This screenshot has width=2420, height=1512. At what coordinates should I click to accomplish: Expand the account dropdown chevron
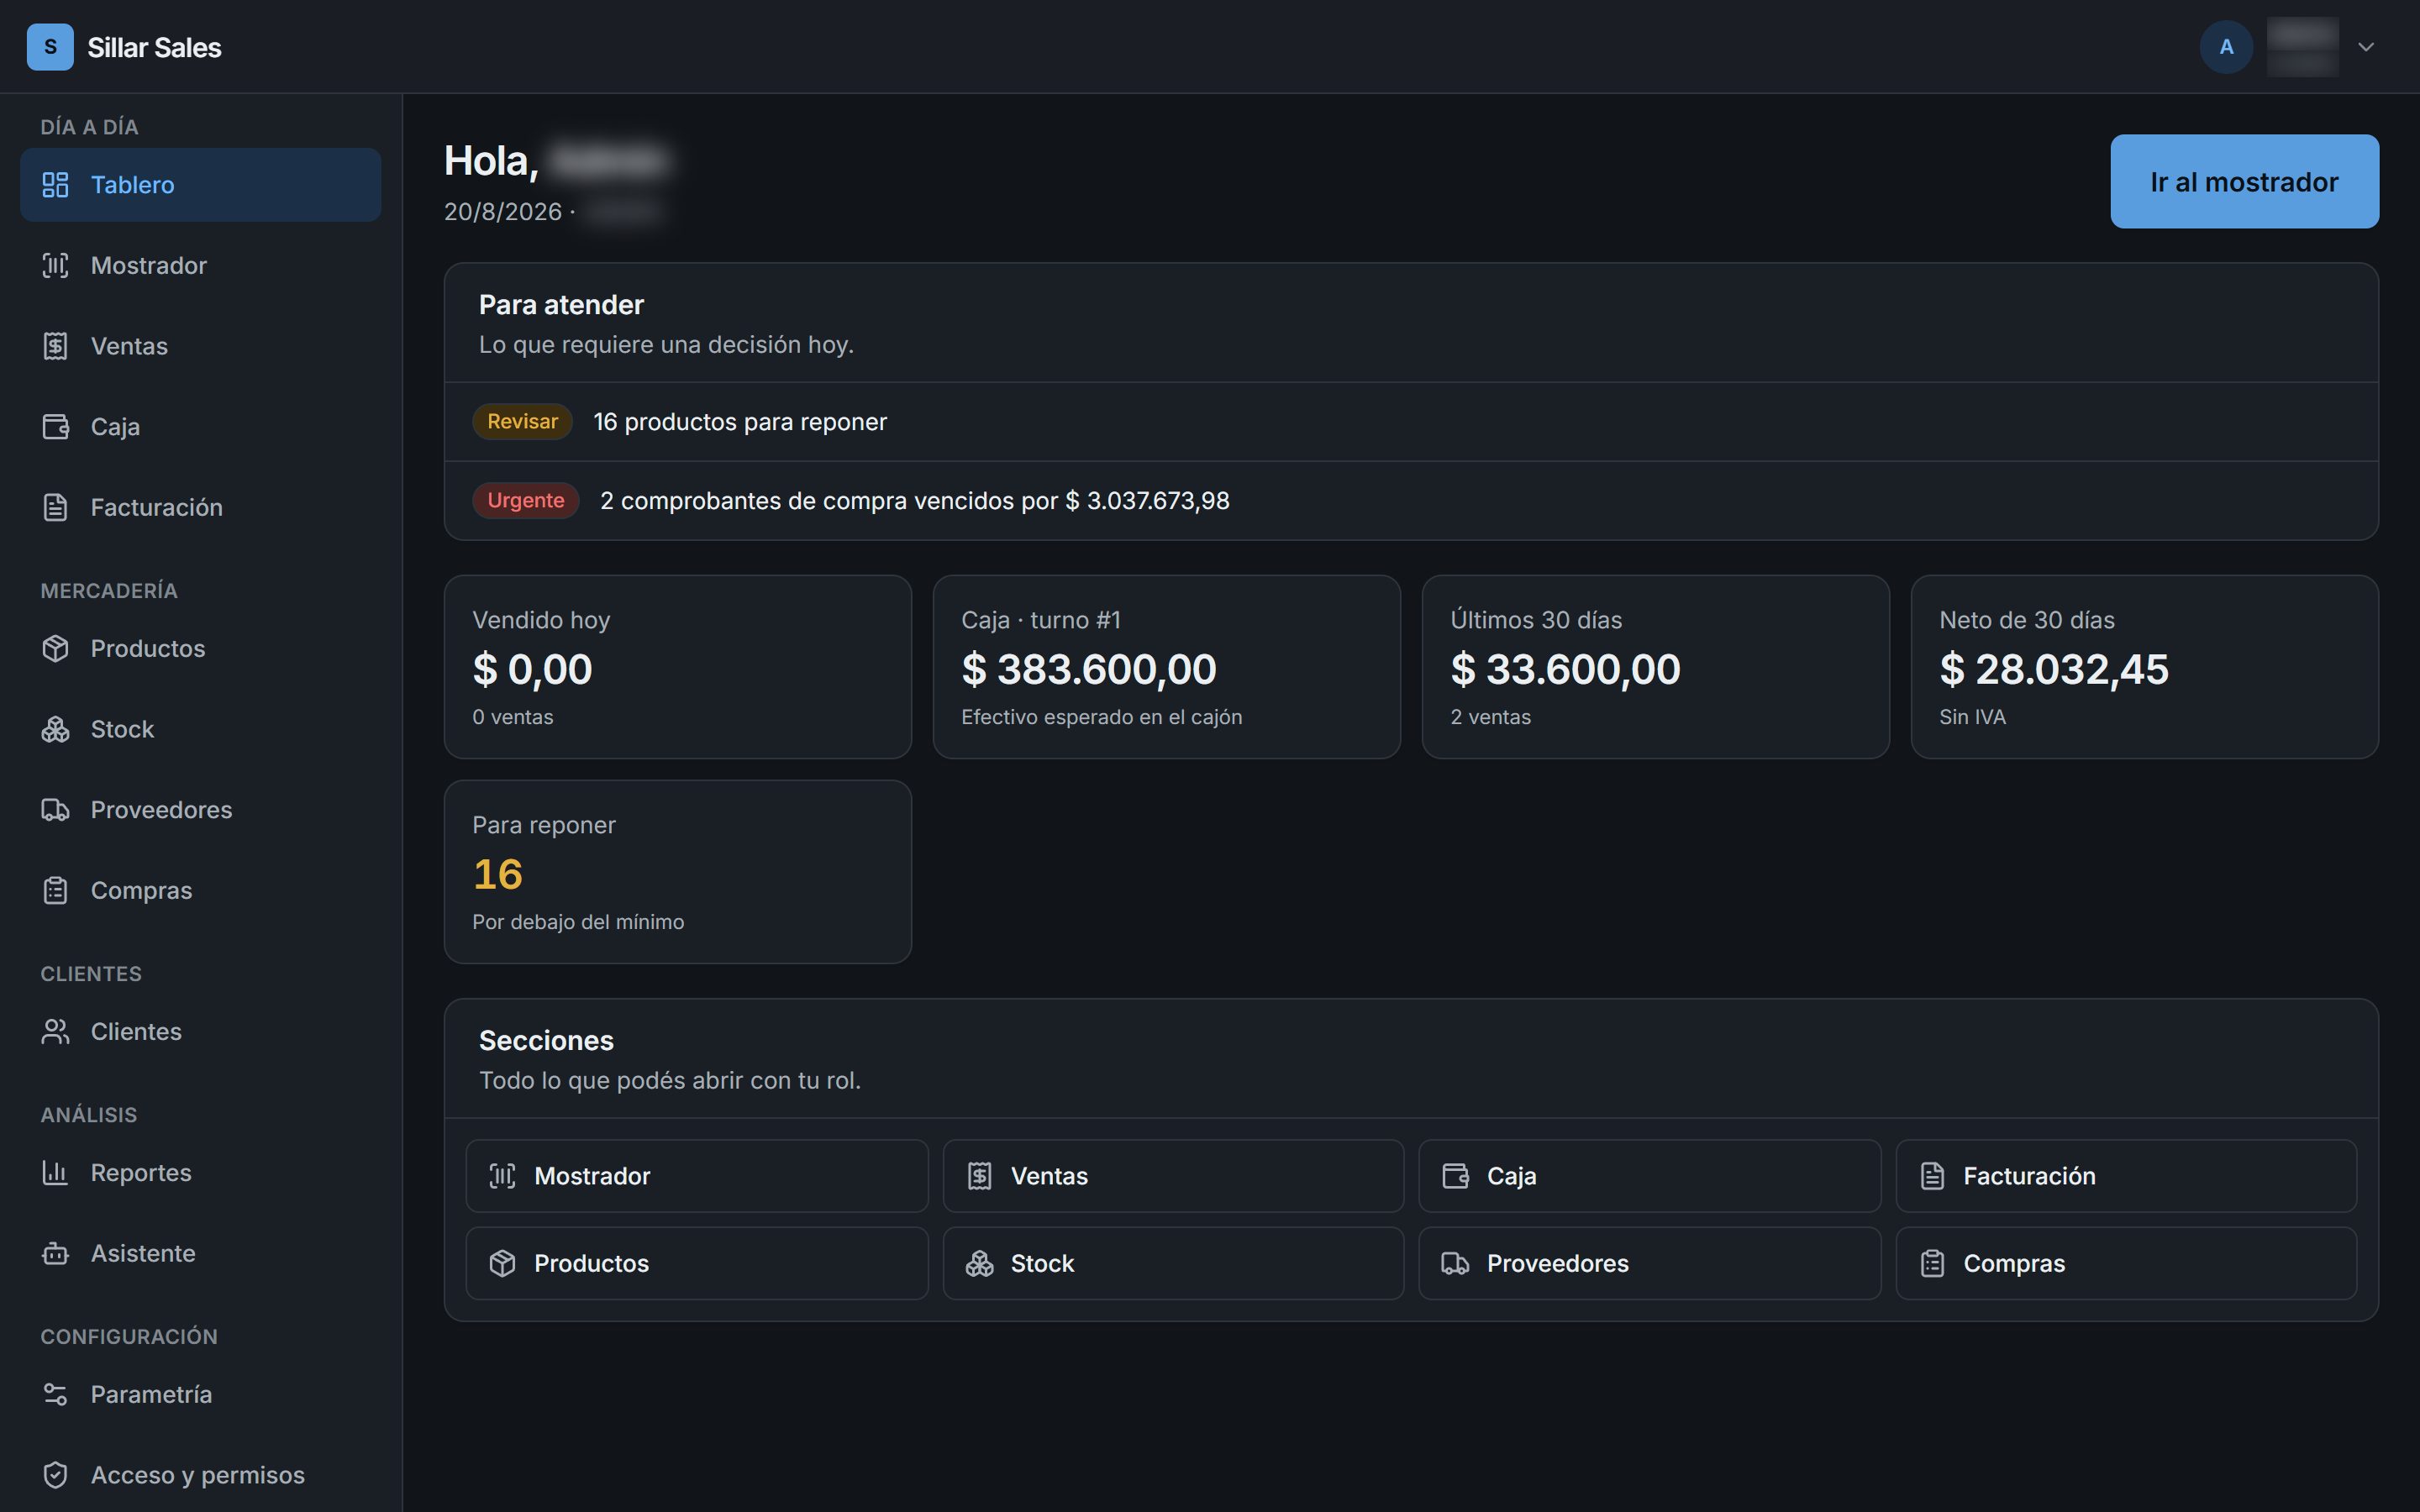coord(2366,47)
